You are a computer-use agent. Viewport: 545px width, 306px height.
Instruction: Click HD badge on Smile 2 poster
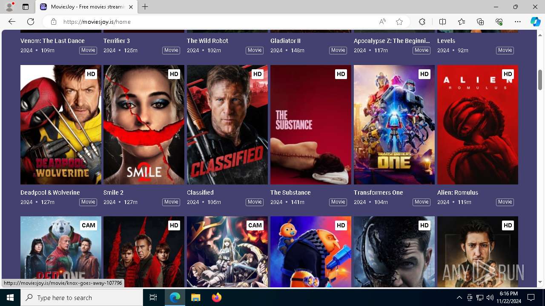point(174,74)
